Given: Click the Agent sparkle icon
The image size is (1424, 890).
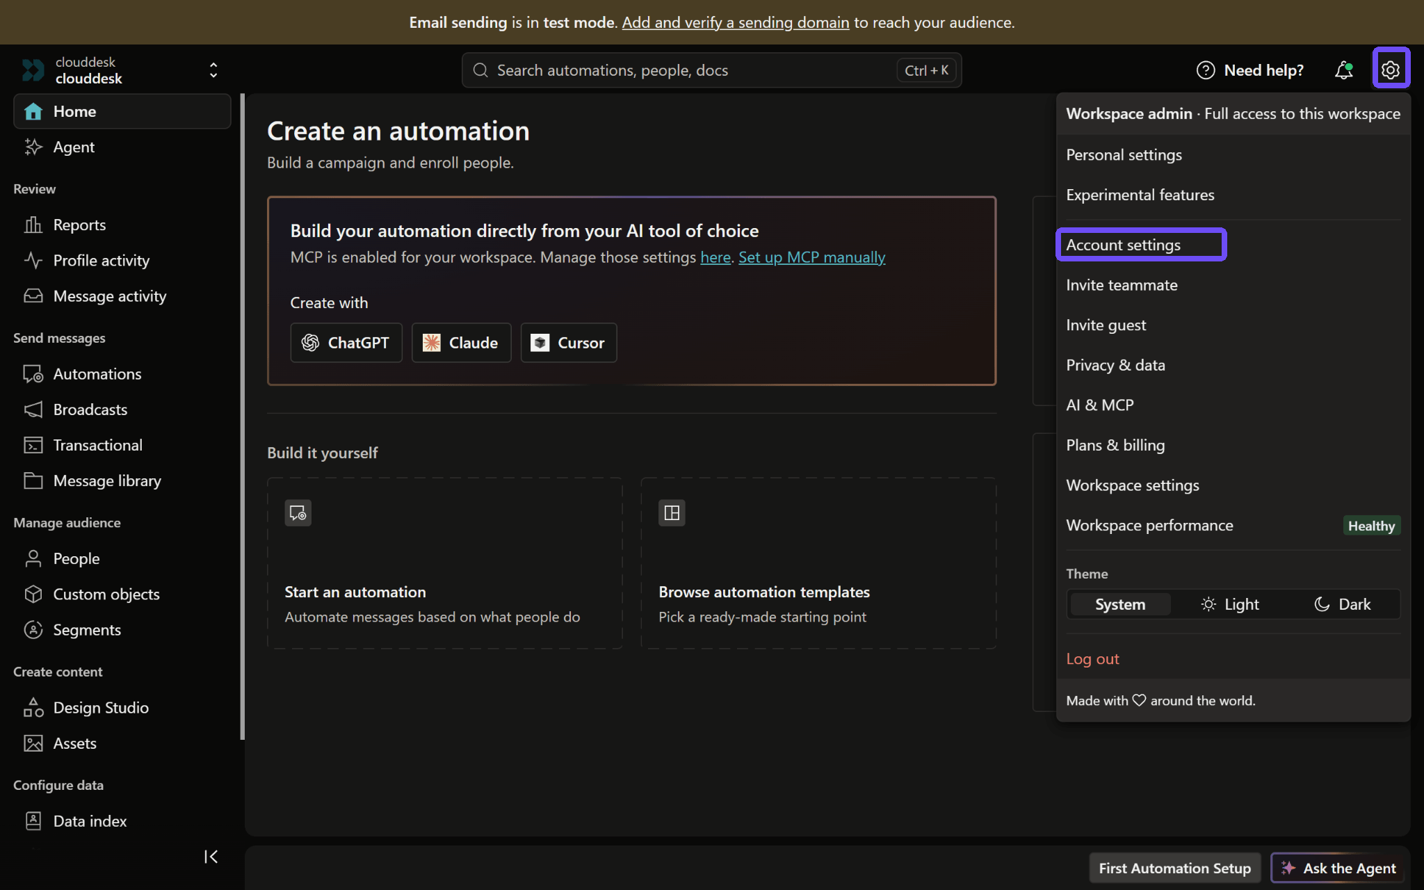Looking at the screenshot, I should [33, 147].
